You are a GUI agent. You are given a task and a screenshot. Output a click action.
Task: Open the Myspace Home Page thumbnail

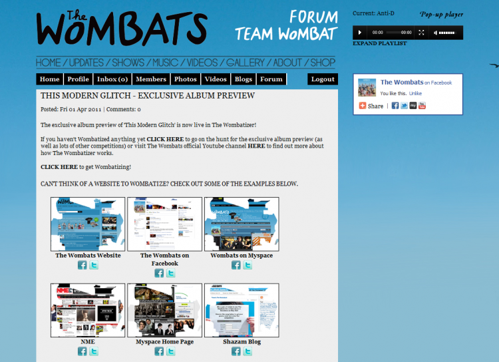pyautogui.click(x=164, y=310)
